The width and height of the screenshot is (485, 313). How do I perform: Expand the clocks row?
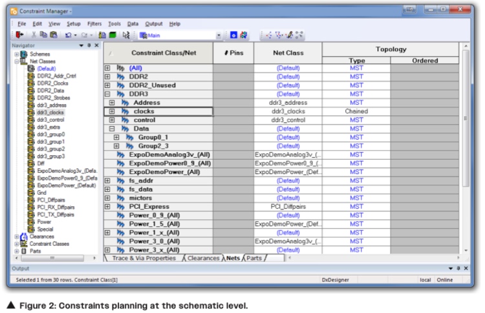click(112, 111)
